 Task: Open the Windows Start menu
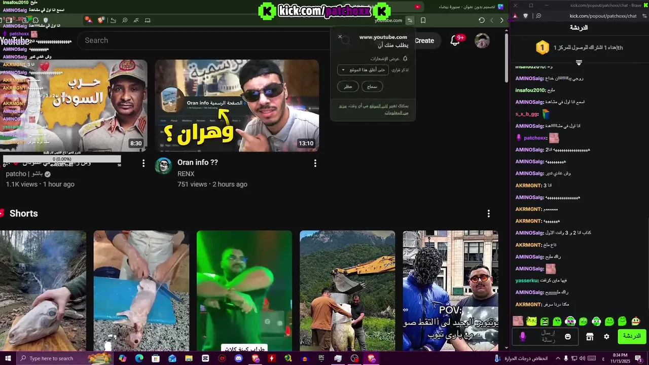pyautogui.click(x=7, y=358)
